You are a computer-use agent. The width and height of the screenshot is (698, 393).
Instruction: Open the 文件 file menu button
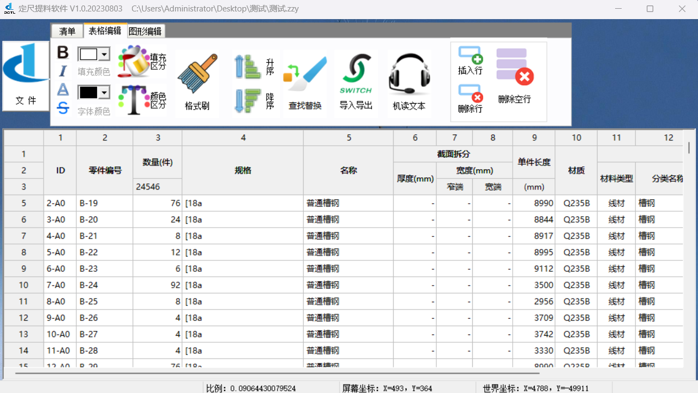25,76
